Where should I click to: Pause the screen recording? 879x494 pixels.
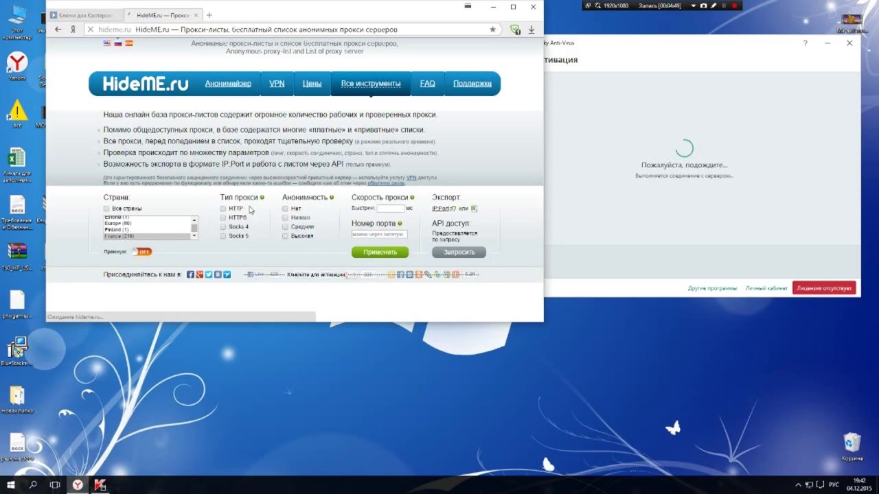point(724,5)
